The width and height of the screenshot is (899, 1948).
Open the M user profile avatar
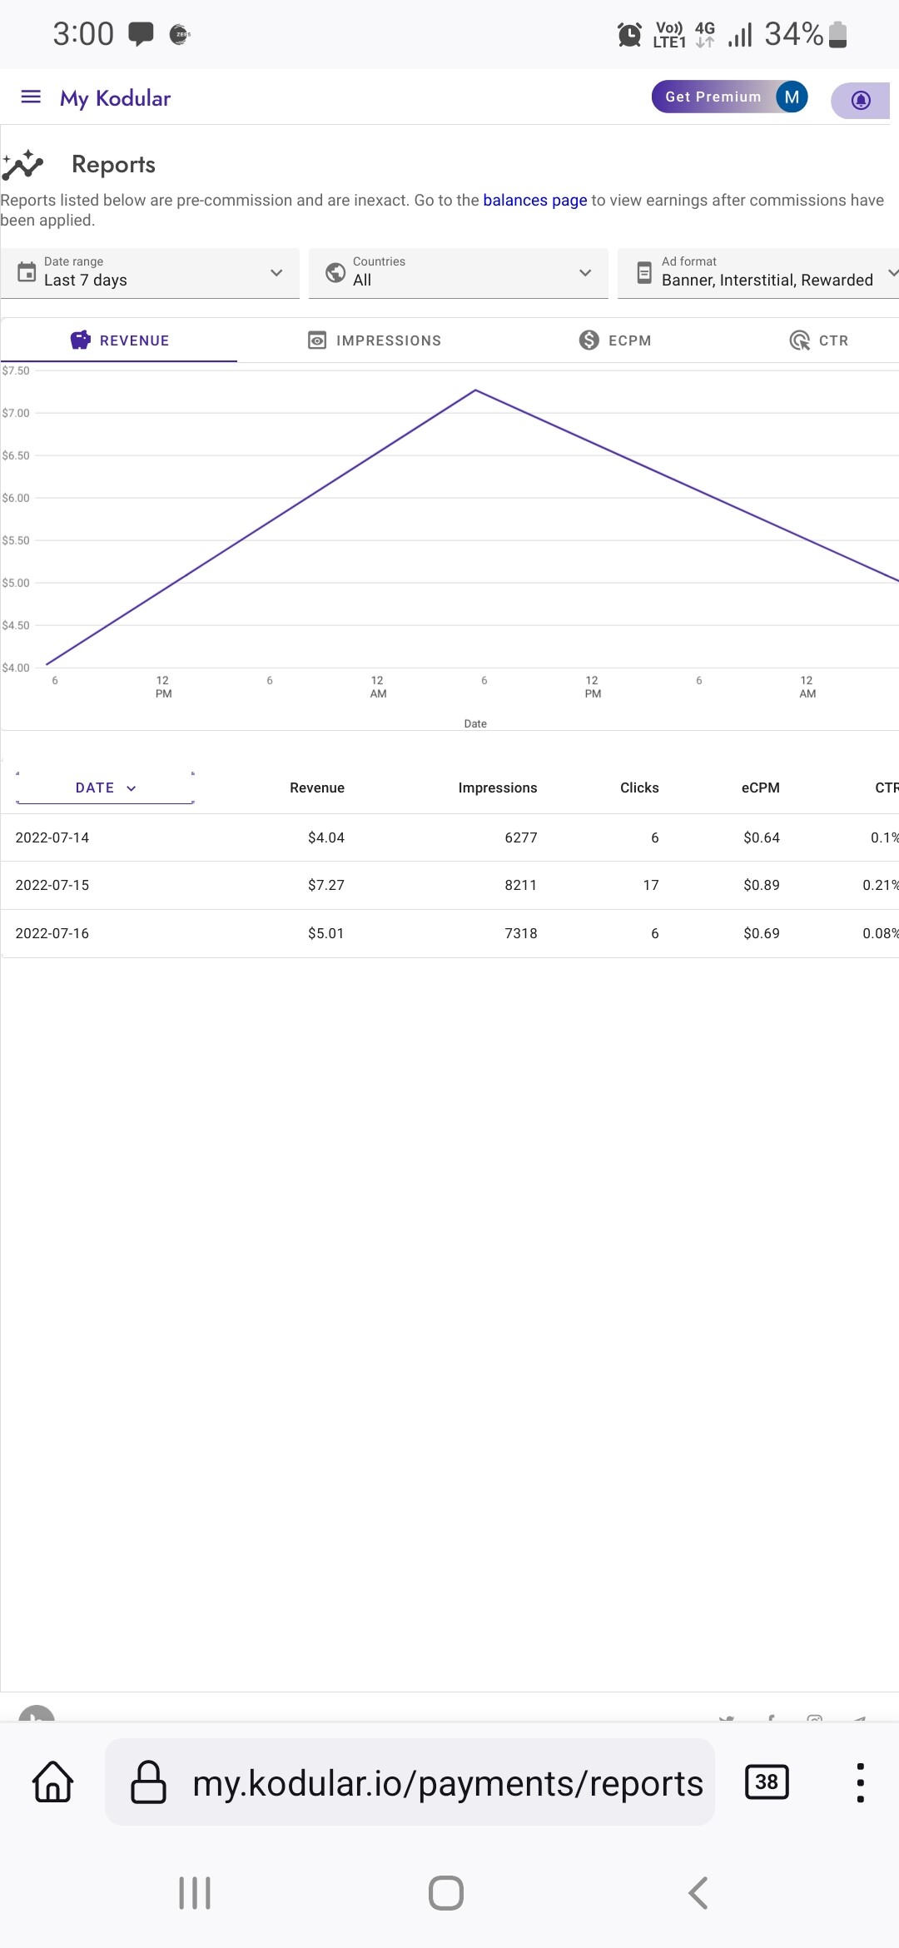point(792,97)
